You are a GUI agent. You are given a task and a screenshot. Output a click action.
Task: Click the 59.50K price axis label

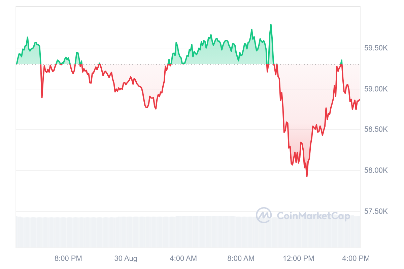376,48
